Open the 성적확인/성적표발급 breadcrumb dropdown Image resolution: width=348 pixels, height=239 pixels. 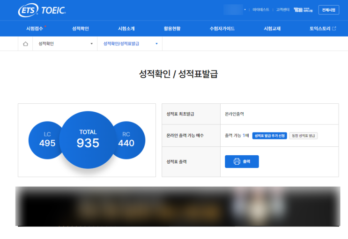click(130, 43)
